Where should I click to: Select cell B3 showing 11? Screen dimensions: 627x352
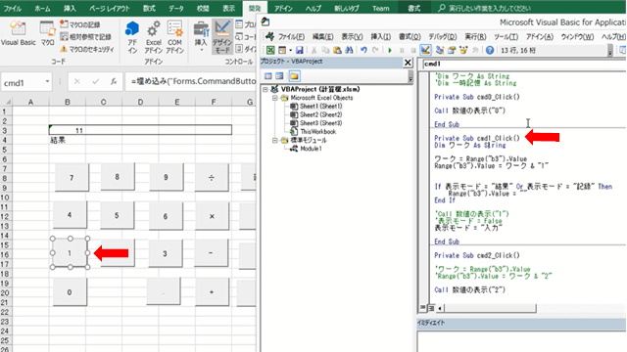tap(68, 130)
